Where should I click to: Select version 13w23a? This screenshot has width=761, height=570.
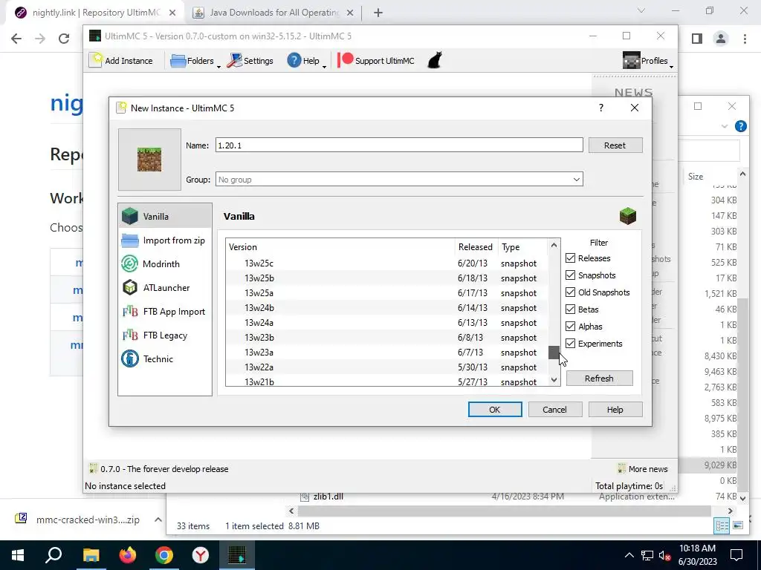click(386, 353)
